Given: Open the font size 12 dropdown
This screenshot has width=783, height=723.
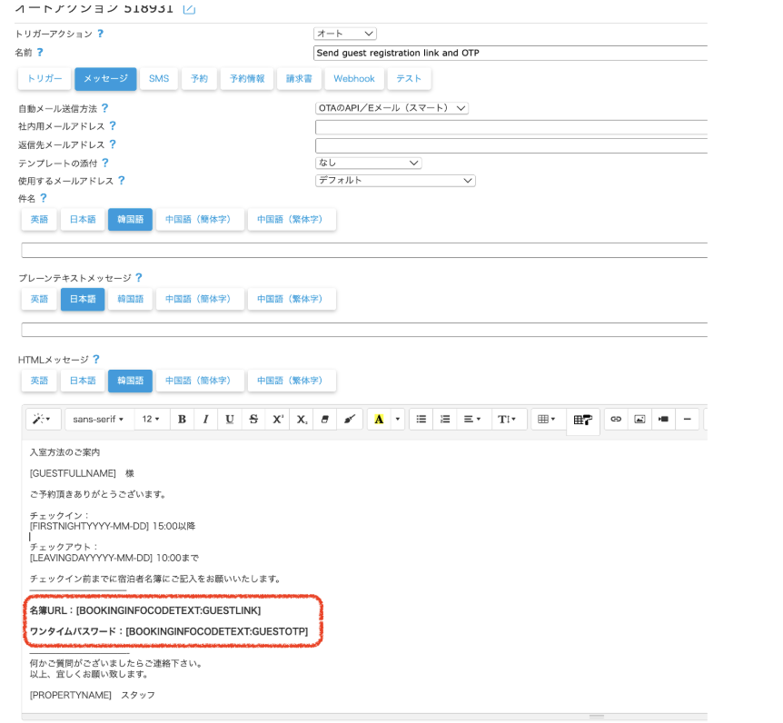Looking at the screenshot, I should click(151, 419).
